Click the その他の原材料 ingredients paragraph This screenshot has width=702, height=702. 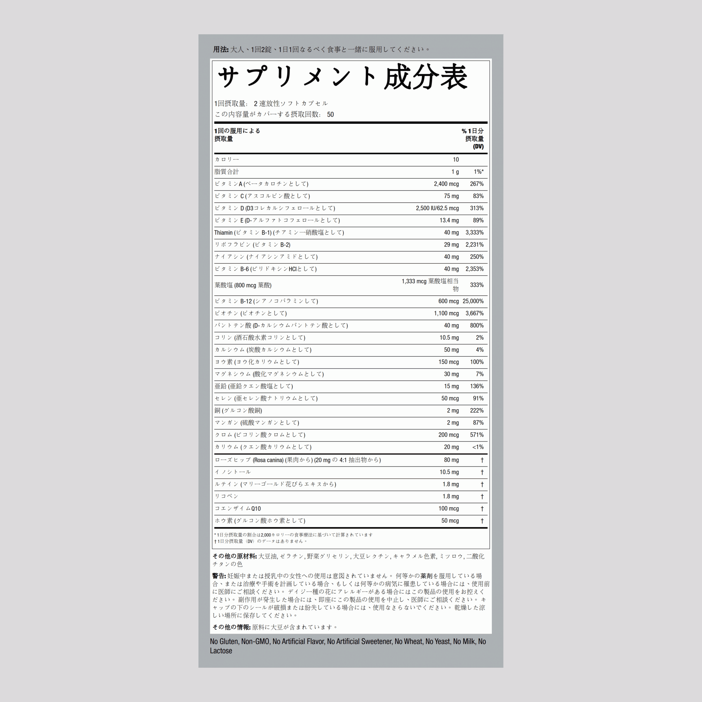[x=348, y=560]
